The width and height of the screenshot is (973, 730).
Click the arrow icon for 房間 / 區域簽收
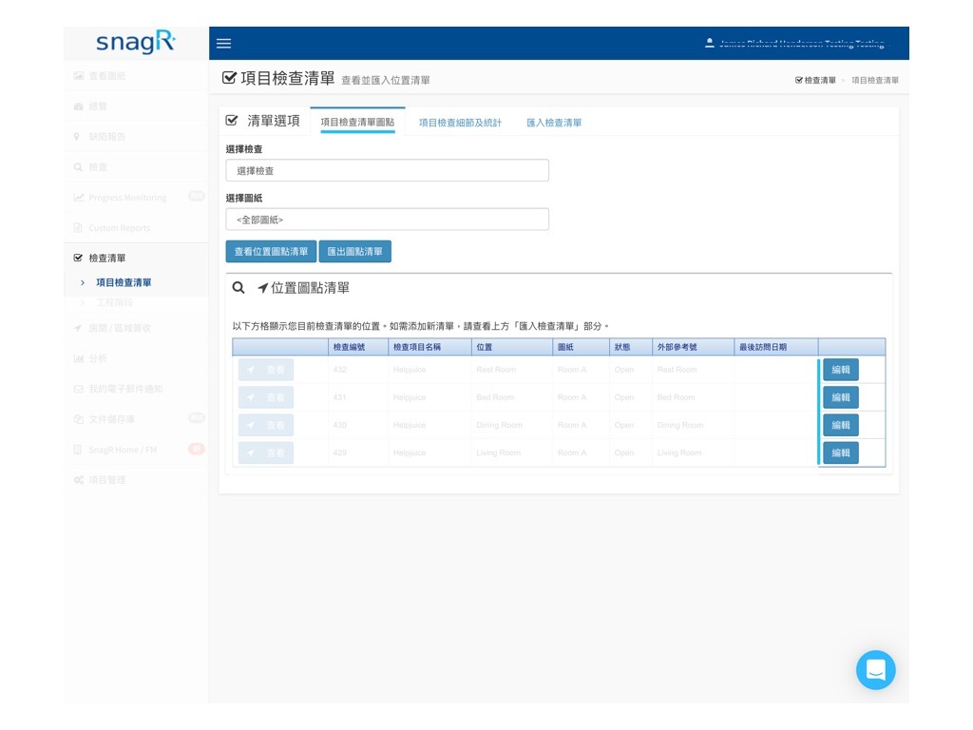[78, 328]
